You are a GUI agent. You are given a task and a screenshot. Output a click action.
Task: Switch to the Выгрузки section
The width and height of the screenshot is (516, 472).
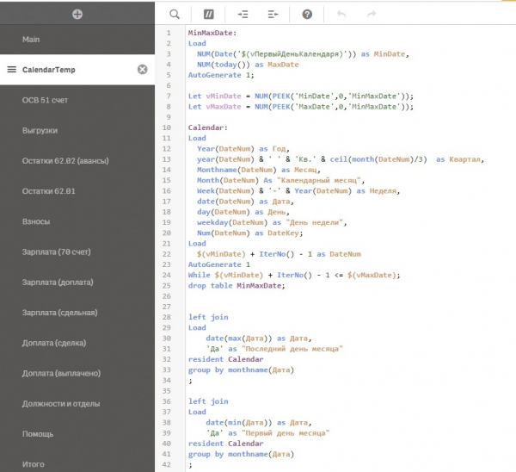(40, 130)
